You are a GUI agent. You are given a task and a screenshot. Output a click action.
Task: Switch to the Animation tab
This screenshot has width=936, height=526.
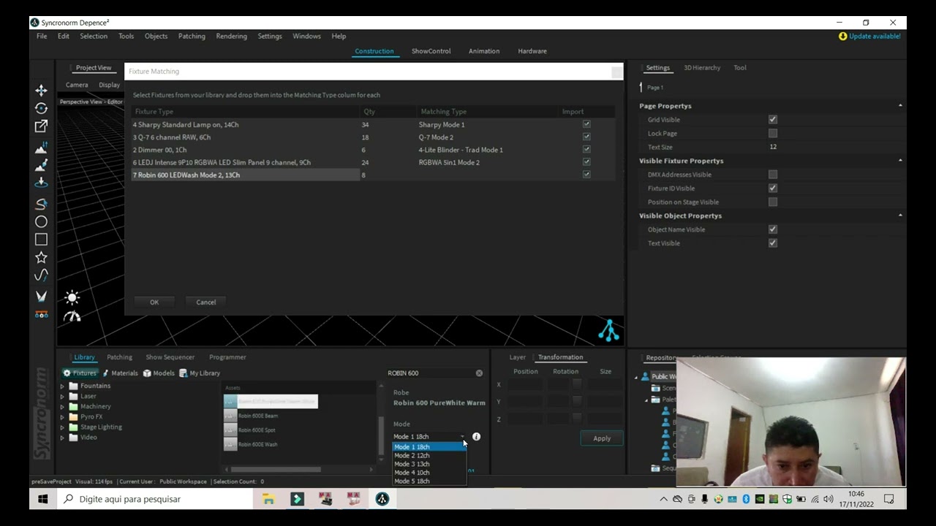coord(484,51)
